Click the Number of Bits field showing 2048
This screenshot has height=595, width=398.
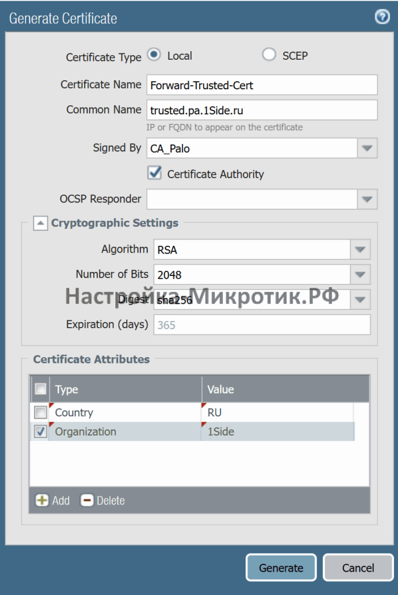tap(252, 275)
